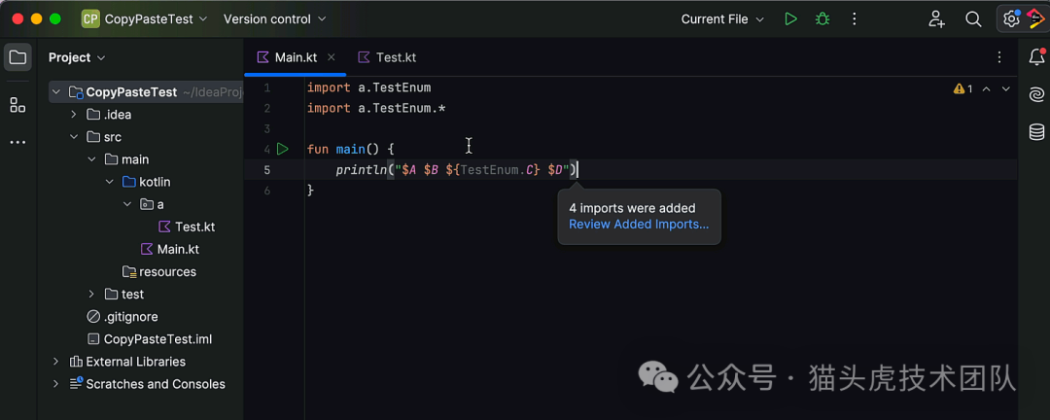Close the Main.kt tab
This screenshot has width=1050, height=420.
pos(332,57)
